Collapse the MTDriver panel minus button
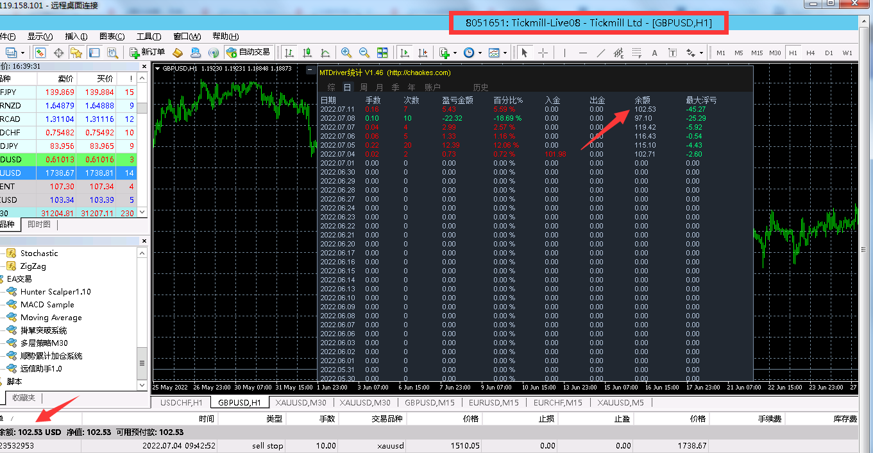The width and height of the screenshot is (873, 453). (311, 71)
